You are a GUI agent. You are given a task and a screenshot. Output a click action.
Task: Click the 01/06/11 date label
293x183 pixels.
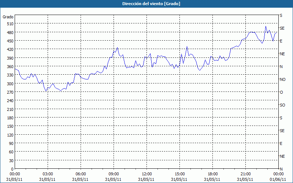tap(278, 179)
